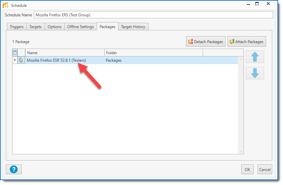Open the Options tab

tap(55, 27)
